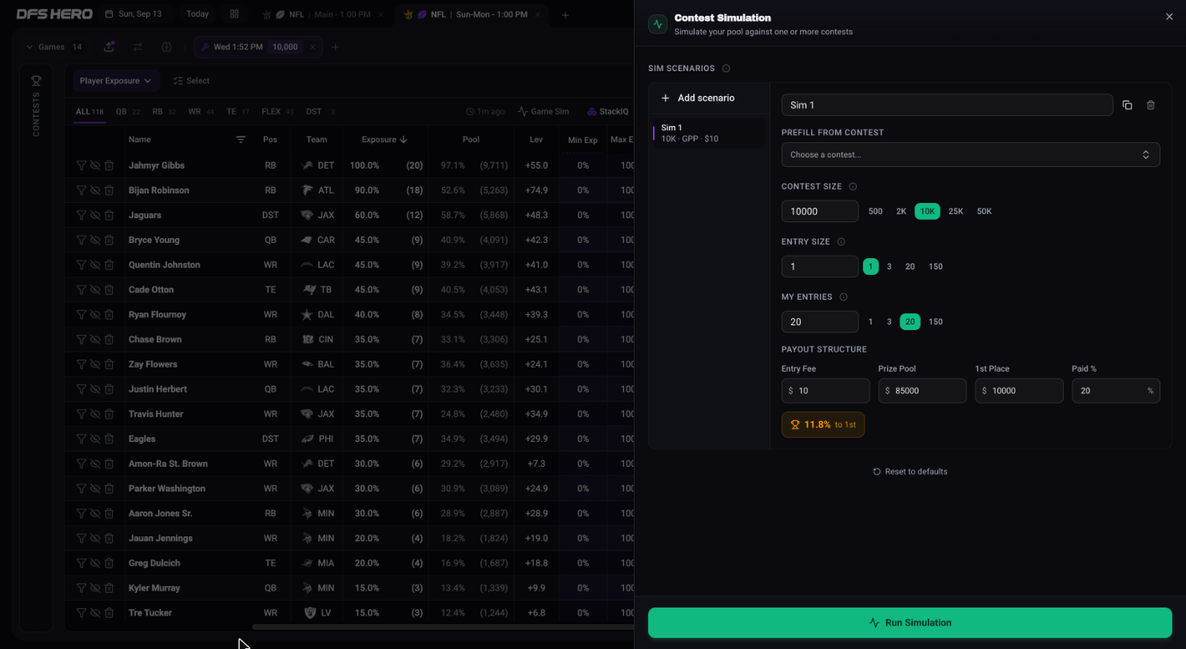Image resolution: width=1186 pixels, height=649 pixels.
Task: Choose the 50K contest size preset
Action: [x=984, y=212]
